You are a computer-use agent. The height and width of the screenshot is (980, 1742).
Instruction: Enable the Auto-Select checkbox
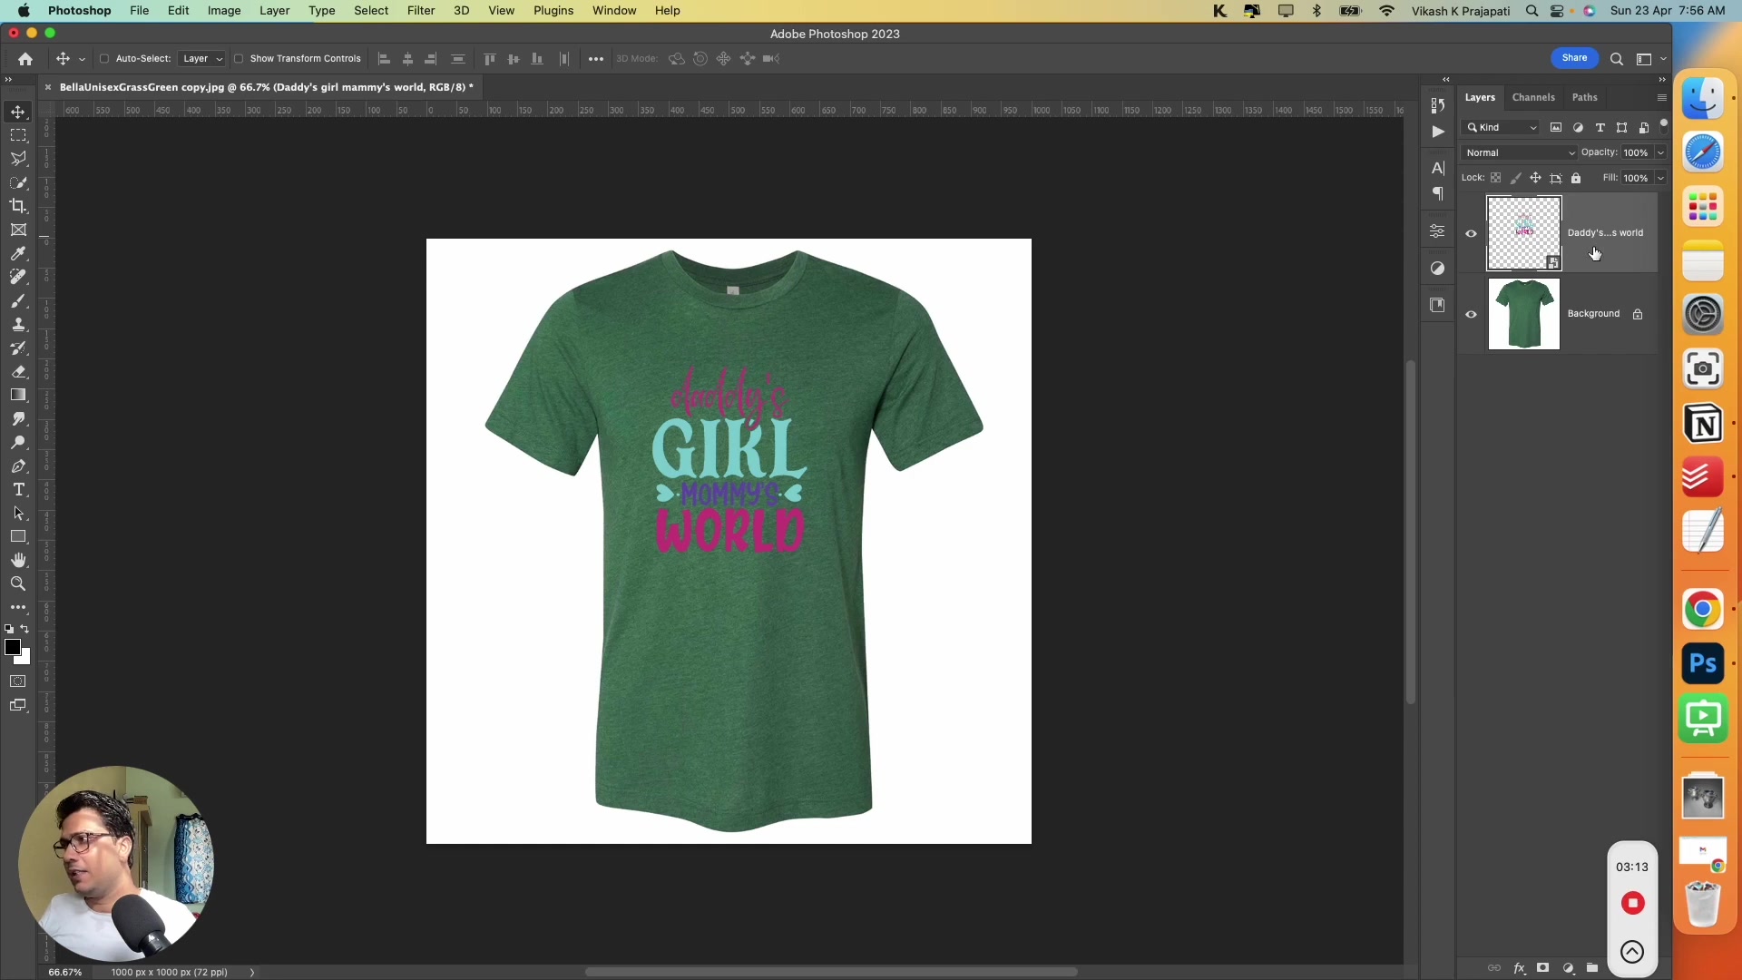[105, 58]
